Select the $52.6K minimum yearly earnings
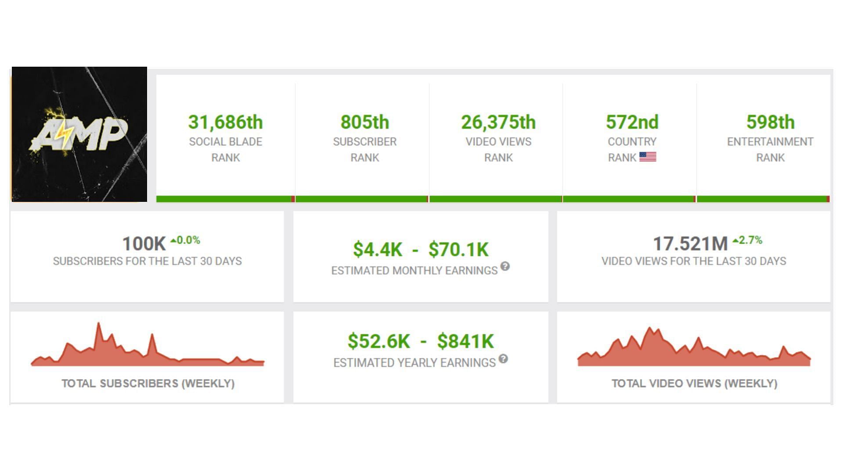843x474 pixels. pos(379,341)
